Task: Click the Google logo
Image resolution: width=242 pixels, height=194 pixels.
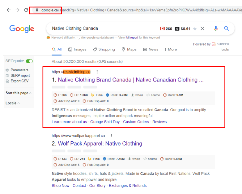Action: tap(22, 29)
